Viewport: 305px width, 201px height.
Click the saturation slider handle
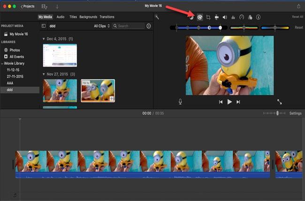(244, 28)
